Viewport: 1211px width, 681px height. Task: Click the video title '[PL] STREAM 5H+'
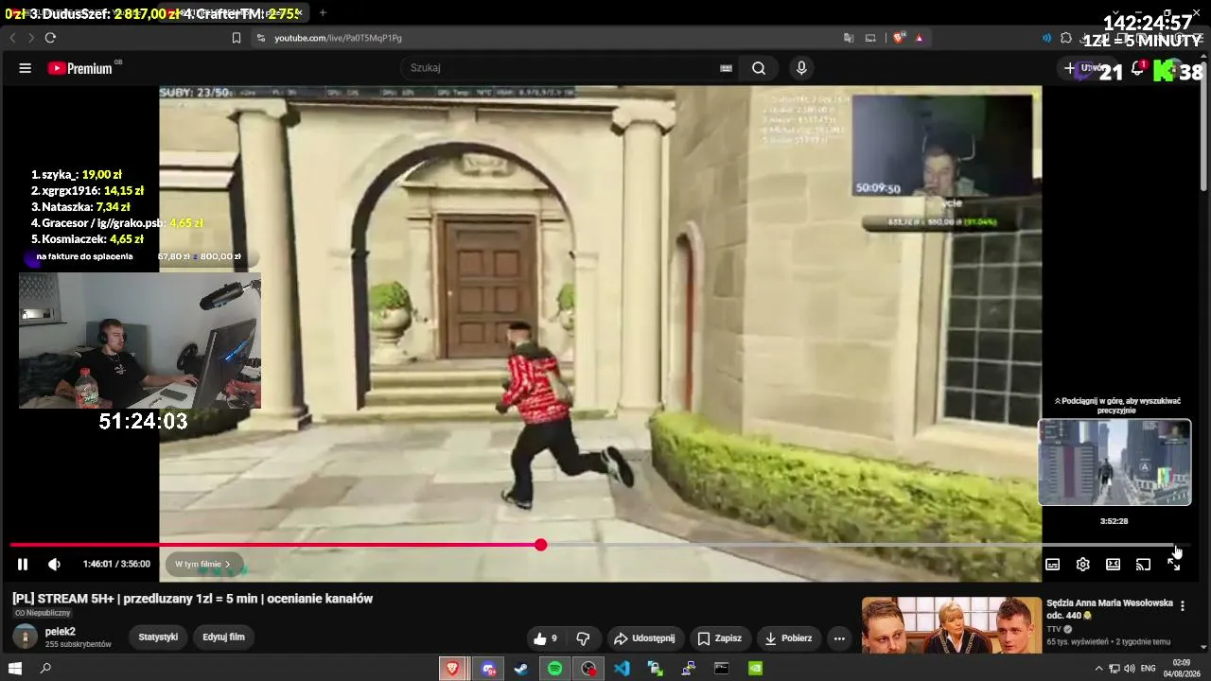(x=193, y=599)
